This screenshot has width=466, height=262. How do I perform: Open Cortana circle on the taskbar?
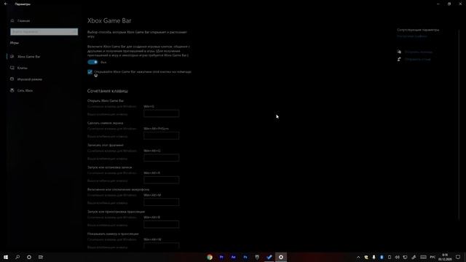point(29,257)
